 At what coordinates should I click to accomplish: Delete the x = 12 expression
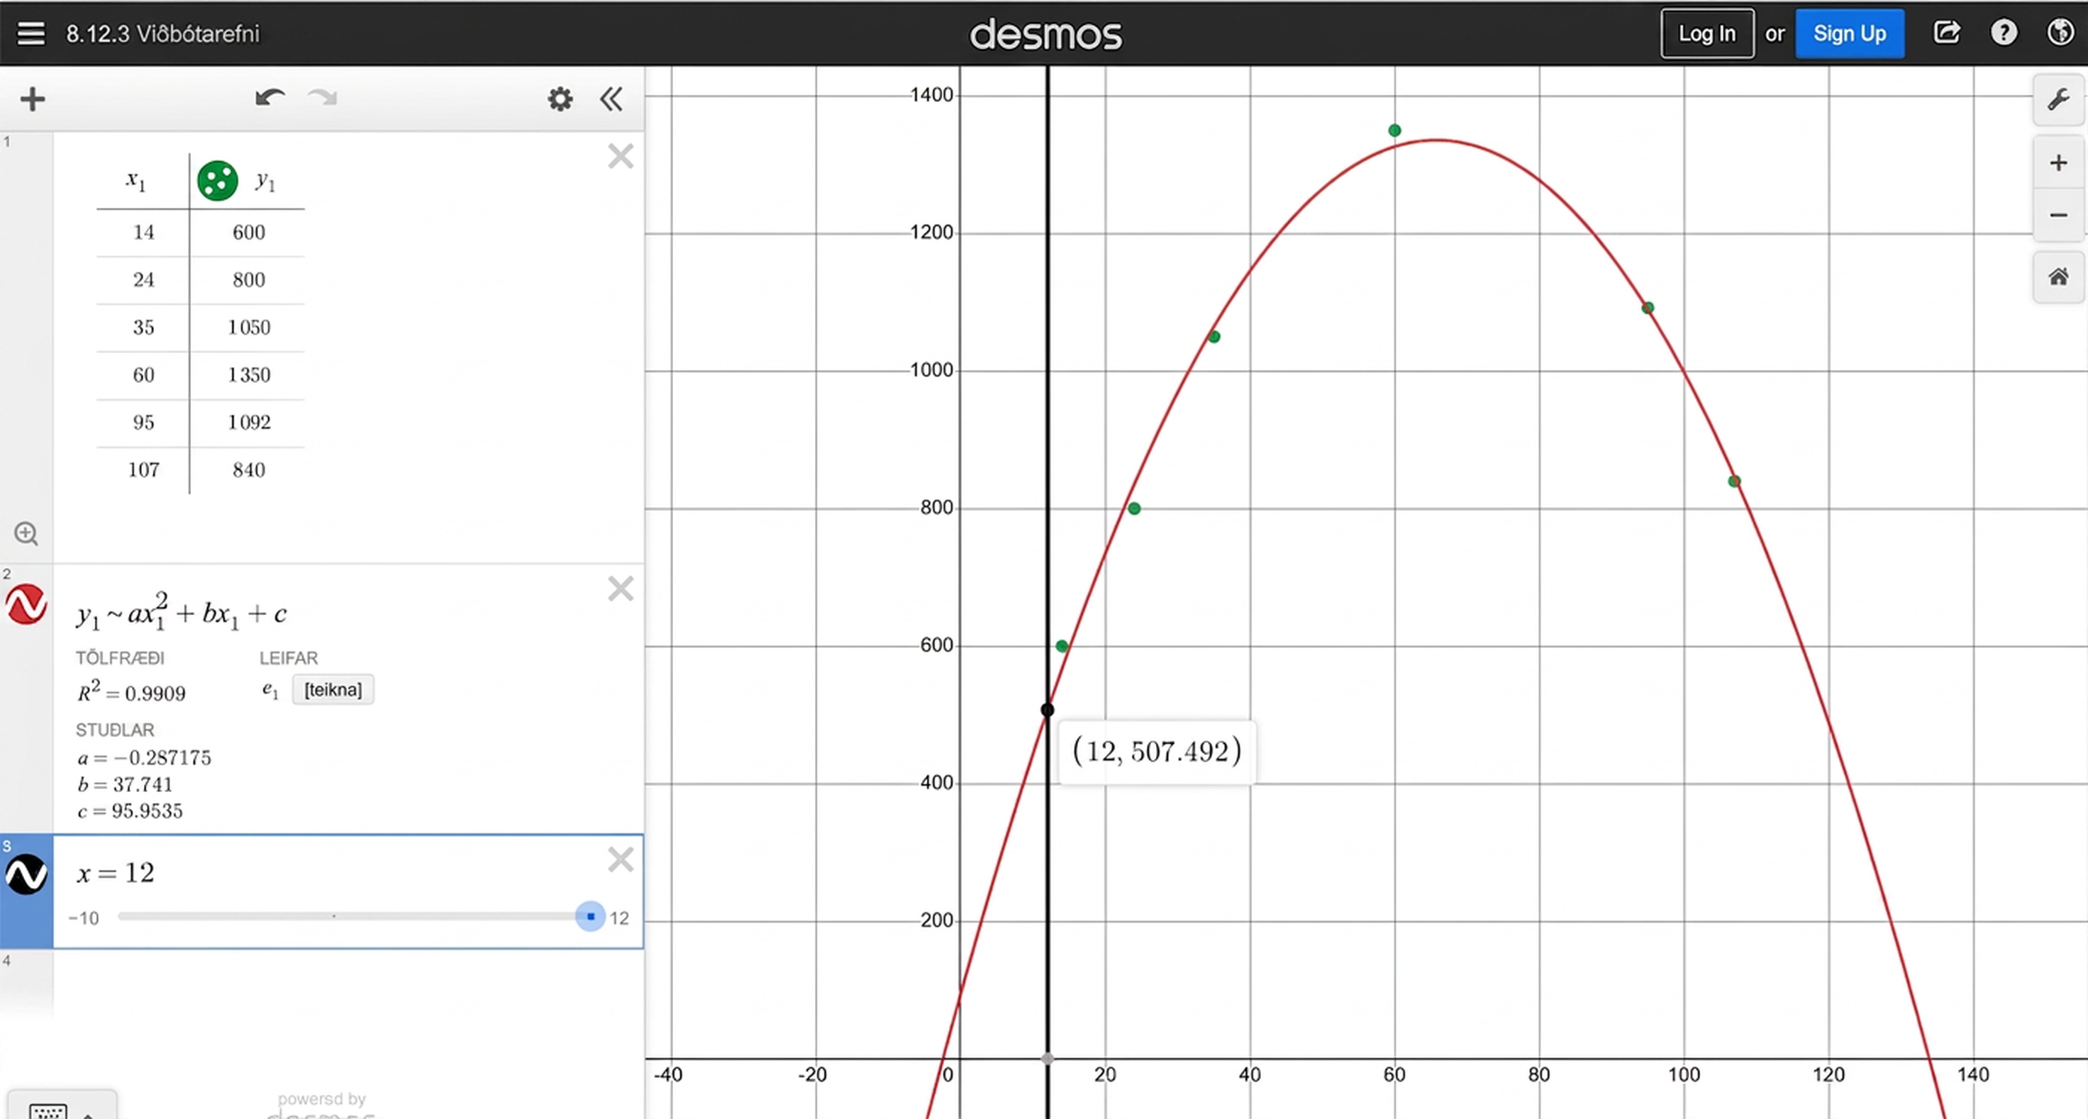coord(621,859)
